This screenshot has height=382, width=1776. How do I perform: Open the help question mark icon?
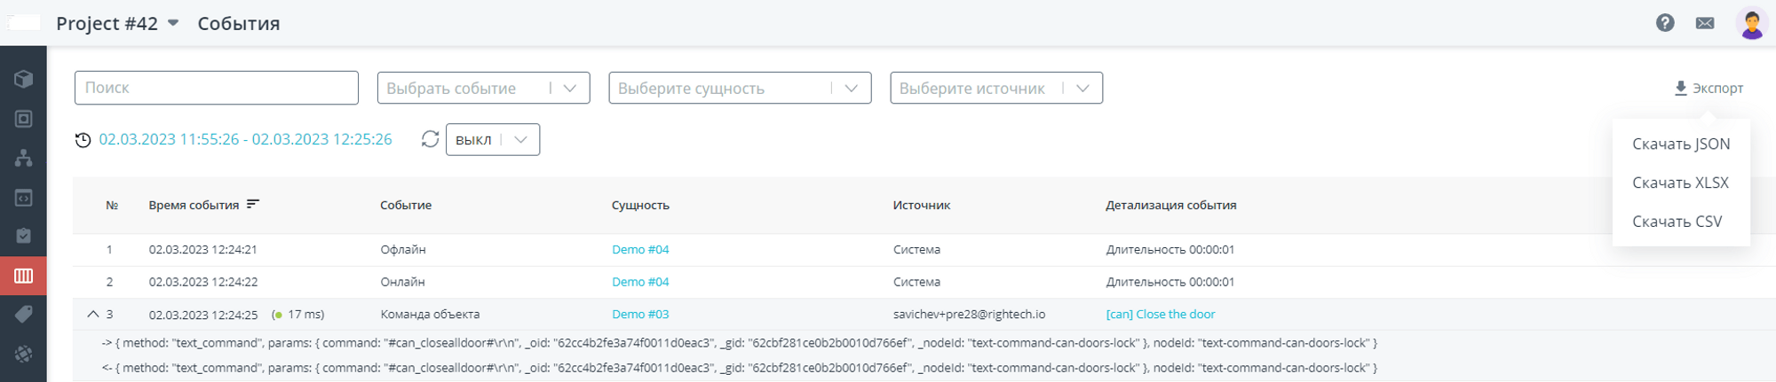[1665, 23]
